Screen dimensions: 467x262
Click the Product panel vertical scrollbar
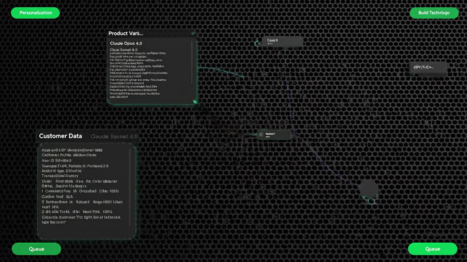pos(192,63)
